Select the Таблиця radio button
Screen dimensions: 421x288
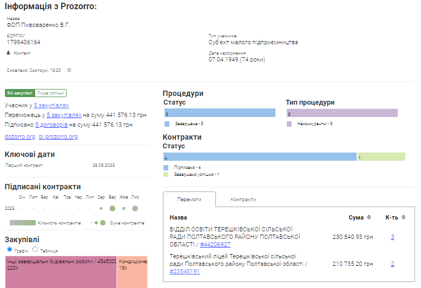(x=36, y=250)
